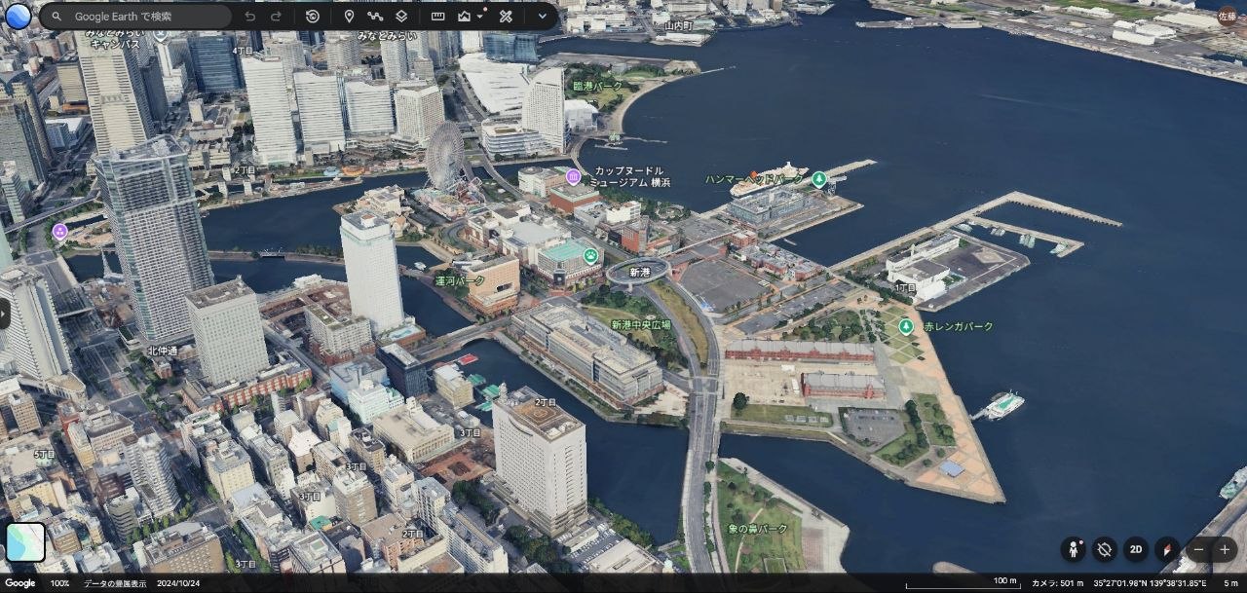Activate the Street View pegman button
The width and height of the screenshot is (1247, 593).
pos(1074,549)
